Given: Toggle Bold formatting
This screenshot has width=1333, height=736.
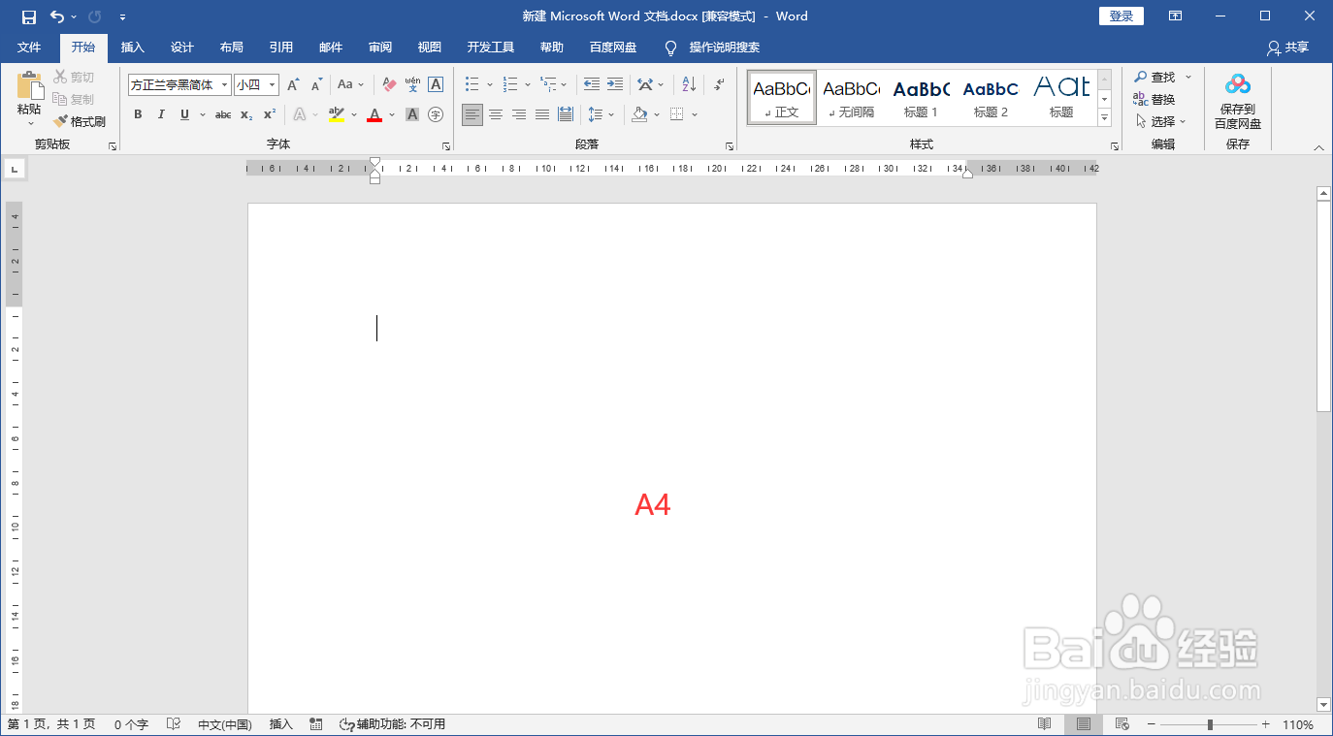Looking at the screenshot, I should [138, 114].
